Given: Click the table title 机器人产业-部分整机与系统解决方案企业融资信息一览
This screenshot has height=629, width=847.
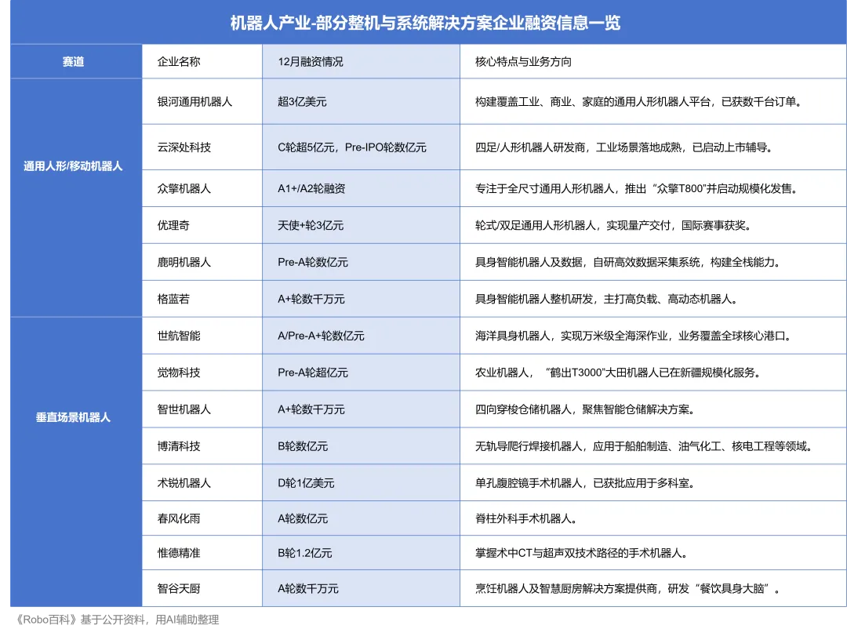Looking at the screenshot, I should pyautogui.click(x=425, y=23).
